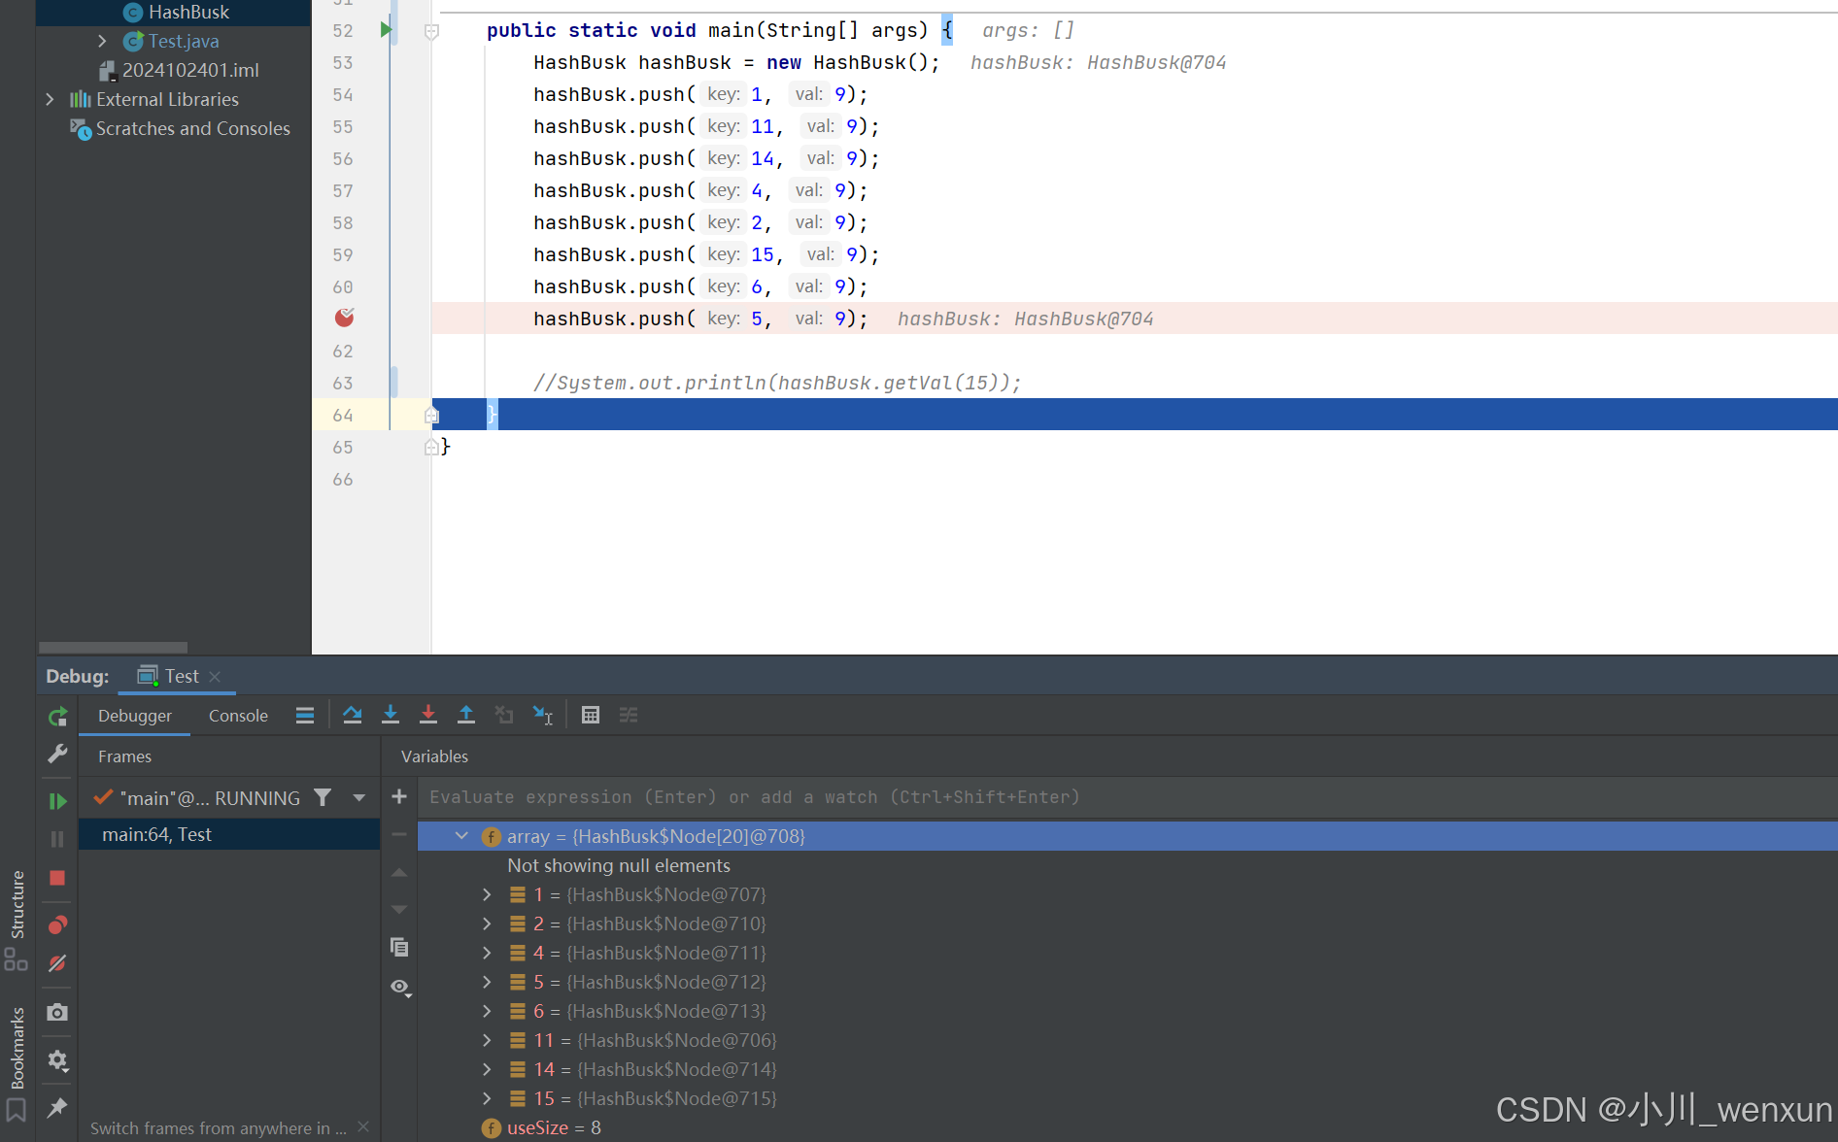This screenshot has height=1142, width=1838.
Task: Toggle the watches view eye icon
Action: 400,988
